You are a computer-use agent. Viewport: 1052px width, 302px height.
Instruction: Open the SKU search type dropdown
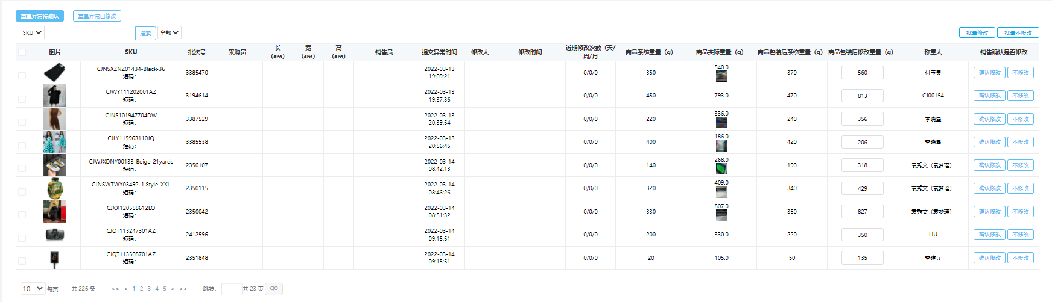tap(32, 33)
